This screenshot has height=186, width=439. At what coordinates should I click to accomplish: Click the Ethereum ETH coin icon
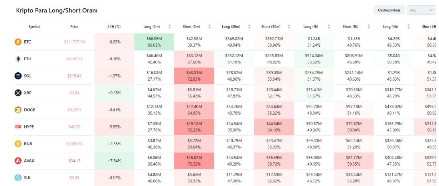pyautogui.click(x=18, y=59)
